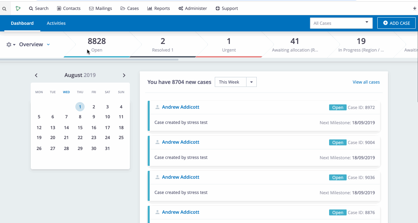418x223 pixels.
Task: Open the green CiviCRM logo menu
Action: 18,8
